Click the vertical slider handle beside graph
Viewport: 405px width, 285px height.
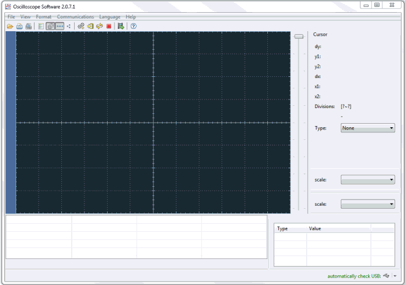(x=299, y=36)
